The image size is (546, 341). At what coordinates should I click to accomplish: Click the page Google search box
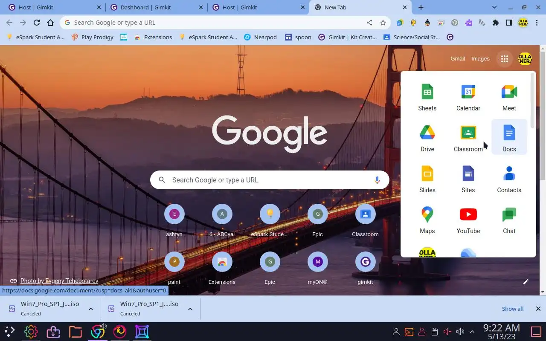pyautogui.click(x=270, y=180)
